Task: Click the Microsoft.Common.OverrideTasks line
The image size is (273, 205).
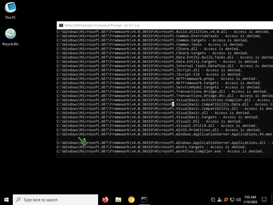Action: coord(159,36)
